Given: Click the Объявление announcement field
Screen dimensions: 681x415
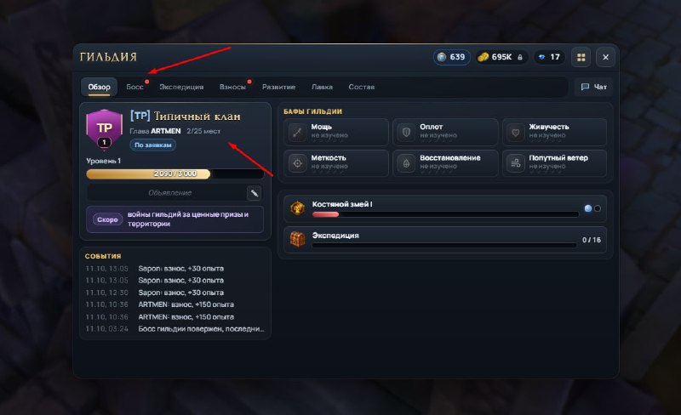Looking at the screenshot, I should 168,193.
